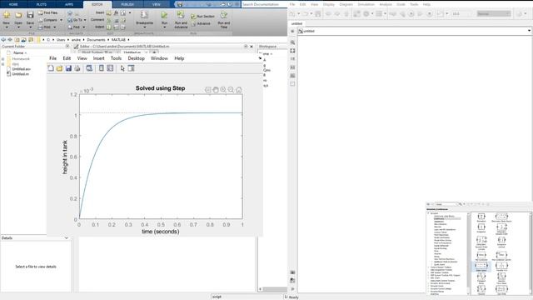
Task: Open the HOME ribbon tab
Action: coord(13,4)
